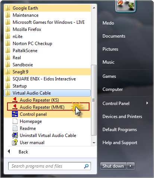Click the Startup folder icon
The image size is (154, 178).
pos(8,86)
